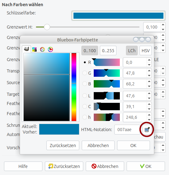169x175 pixels.
Task: Confirm with the green-check OK button
Action: point(146,166)
